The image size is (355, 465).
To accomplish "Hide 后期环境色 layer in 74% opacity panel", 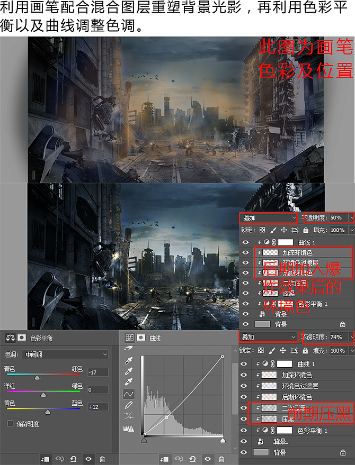I will (244, 397).
